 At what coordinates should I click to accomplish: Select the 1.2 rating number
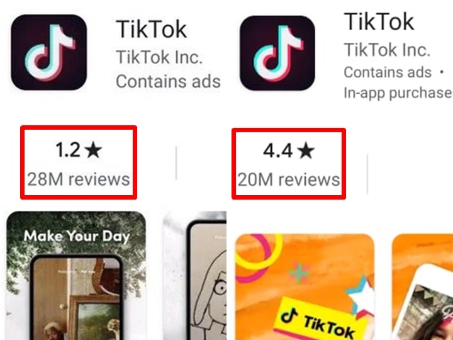click(x=68, y=150)
